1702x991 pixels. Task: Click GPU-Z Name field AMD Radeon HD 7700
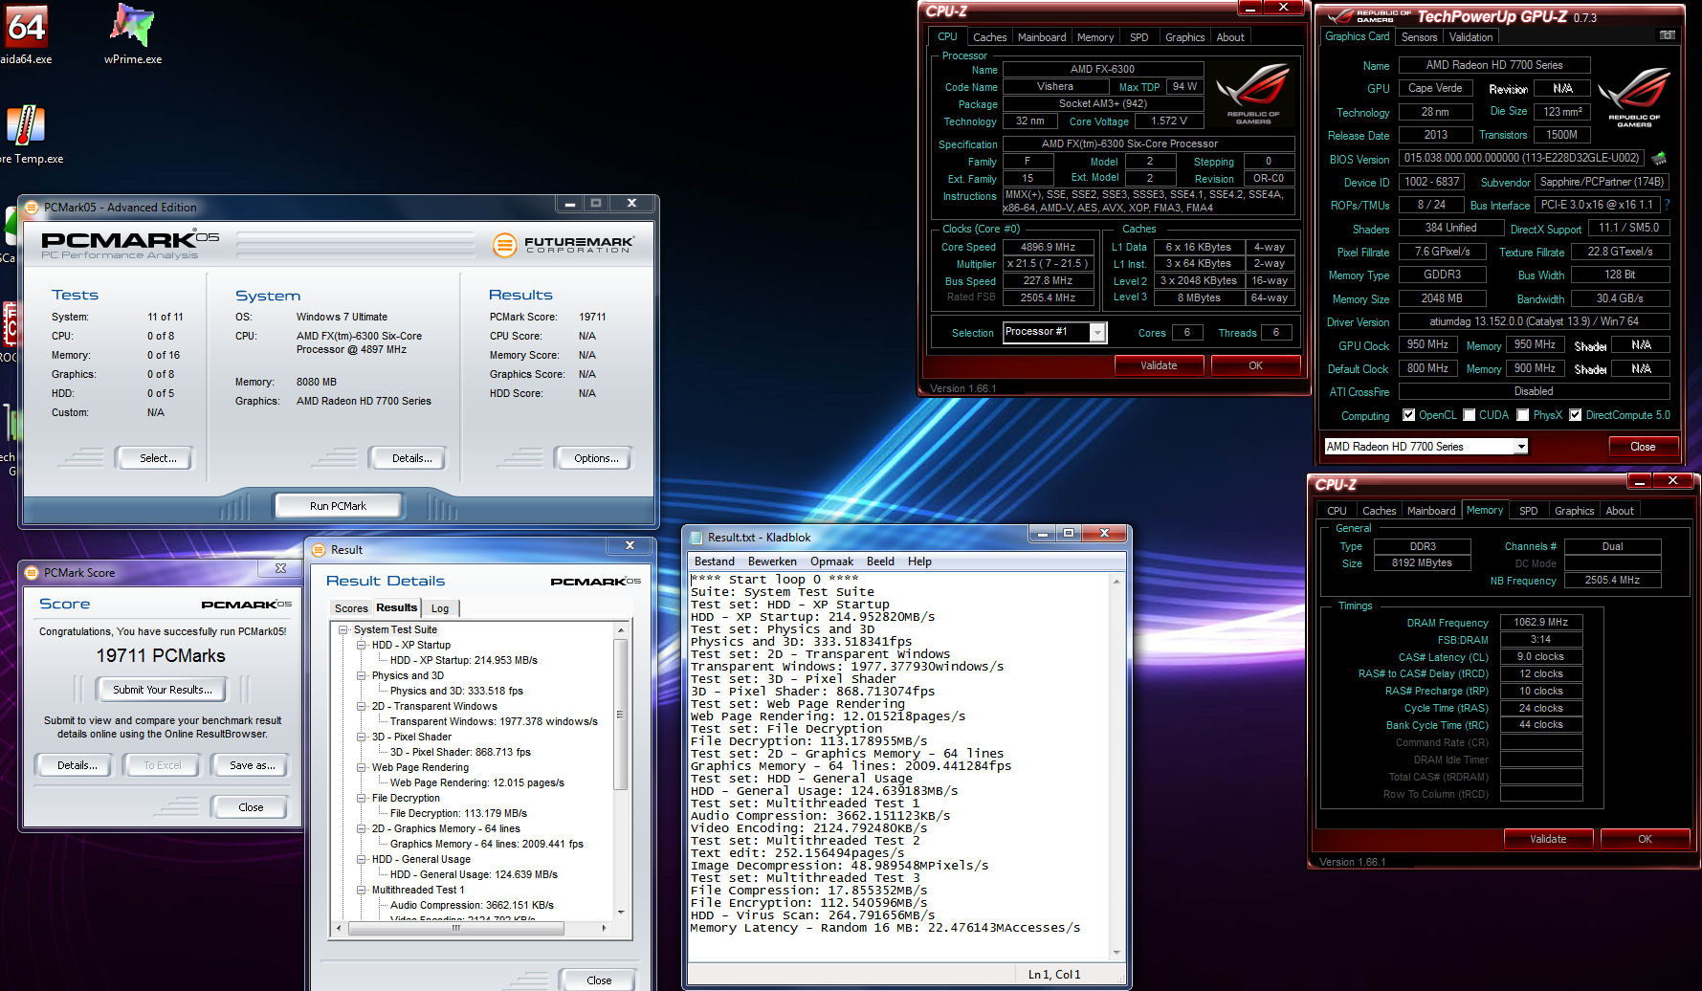(x=1493, y=65)
